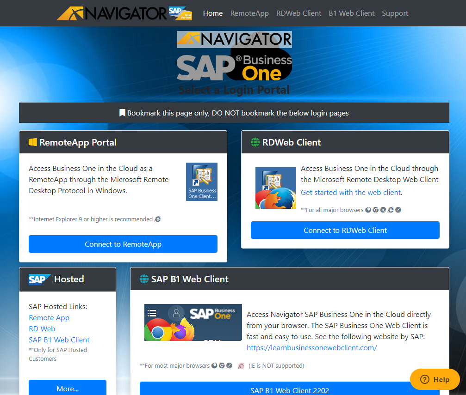The height and width of the screenshot is (395, 466).
Task: Click the Internet Explorer icon in RemoteApp card
Action: [157, 219]
